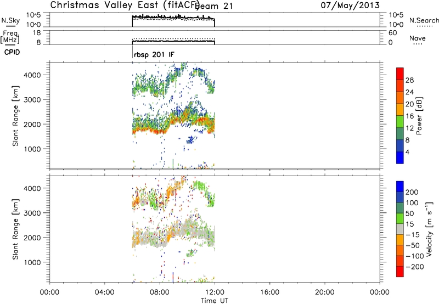The height and width of the screenshot is (304, 439).
Task: Pick the teal 8–12 dB Power colorbar swatch
Action: click(x=400, y=134)
